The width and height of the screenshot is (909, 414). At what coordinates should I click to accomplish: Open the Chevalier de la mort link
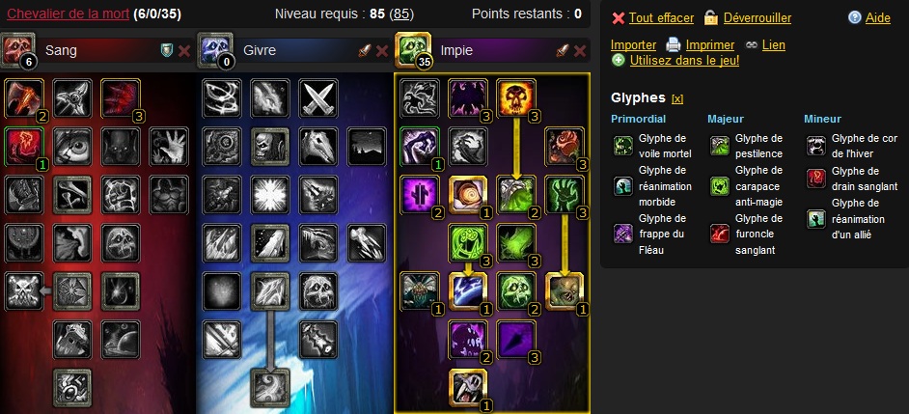tap(68, 14)
